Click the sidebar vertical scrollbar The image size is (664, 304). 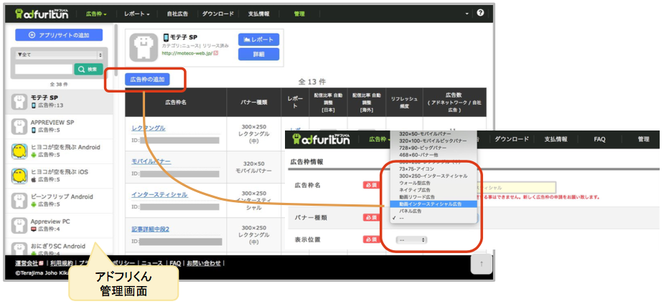click(115, 50)
